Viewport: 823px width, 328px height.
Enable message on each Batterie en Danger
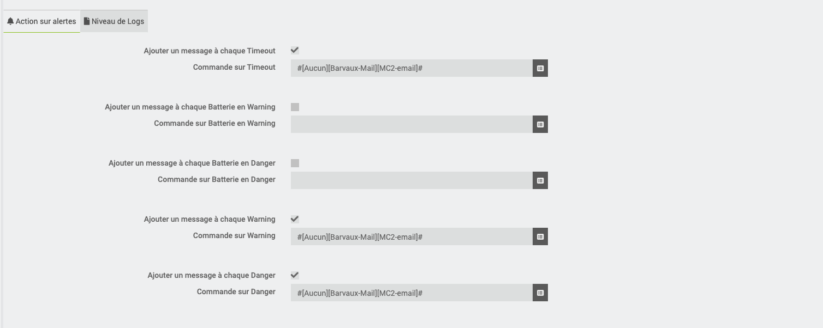pos(295,163)
